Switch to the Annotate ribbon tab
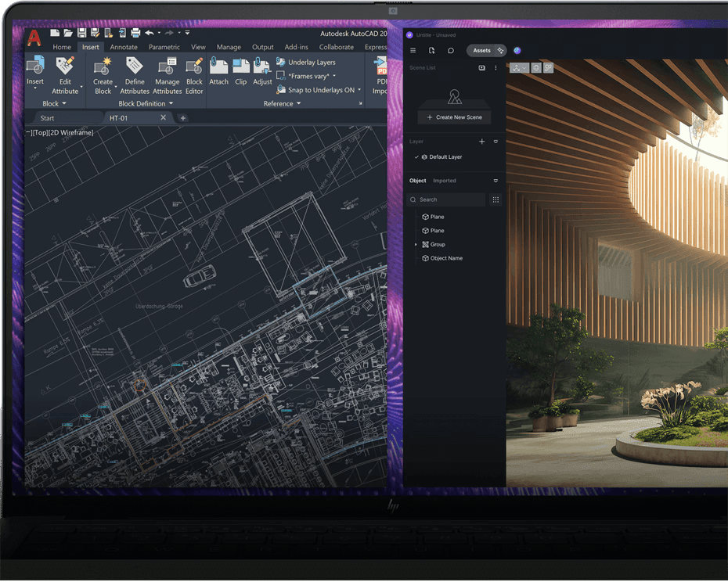 pyautogui.click(x=124, y=47)
